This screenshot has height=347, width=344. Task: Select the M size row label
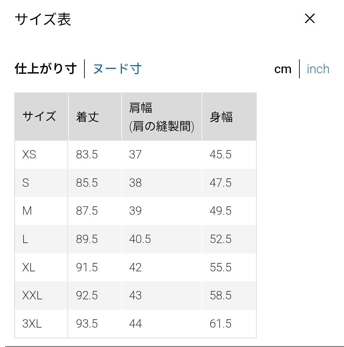(x=27, y=211)
